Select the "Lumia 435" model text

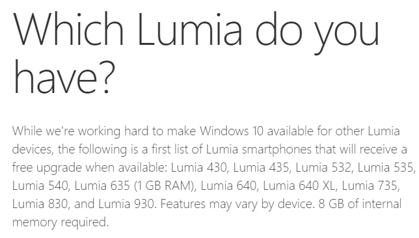coord(261,168)
